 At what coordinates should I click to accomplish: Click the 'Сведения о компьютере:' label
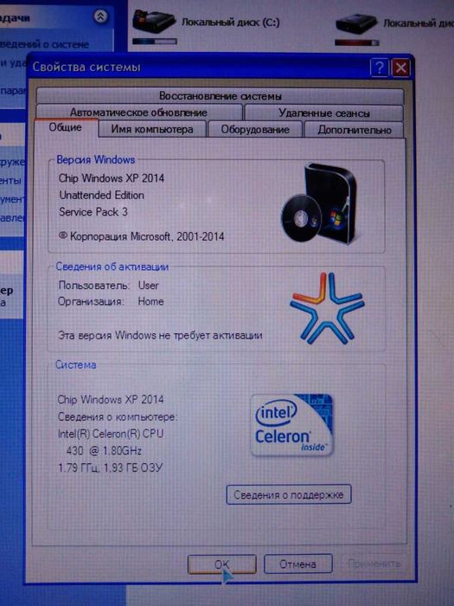point(118,417)
